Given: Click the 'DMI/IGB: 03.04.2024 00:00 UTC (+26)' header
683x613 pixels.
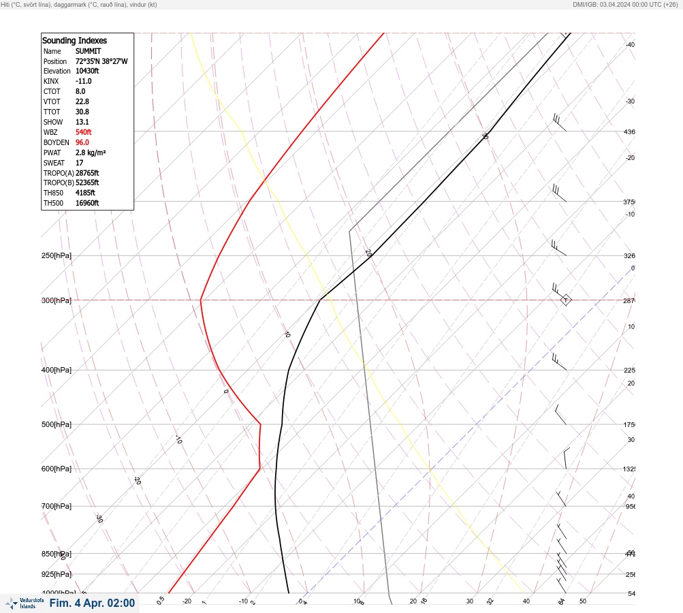Looking at the screenshot, I should pyautogui.click(x=626, y=4).
